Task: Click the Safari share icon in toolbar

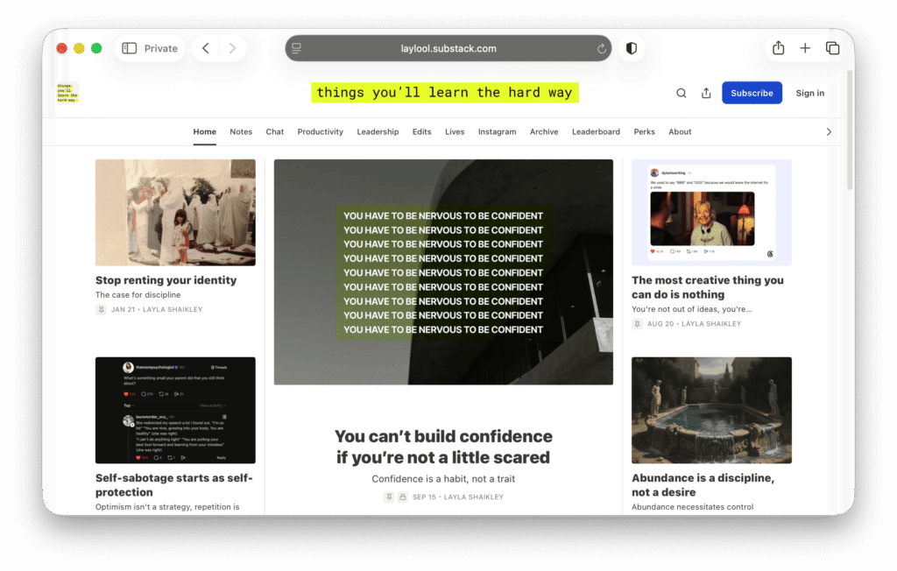Action: coord(778,48)
